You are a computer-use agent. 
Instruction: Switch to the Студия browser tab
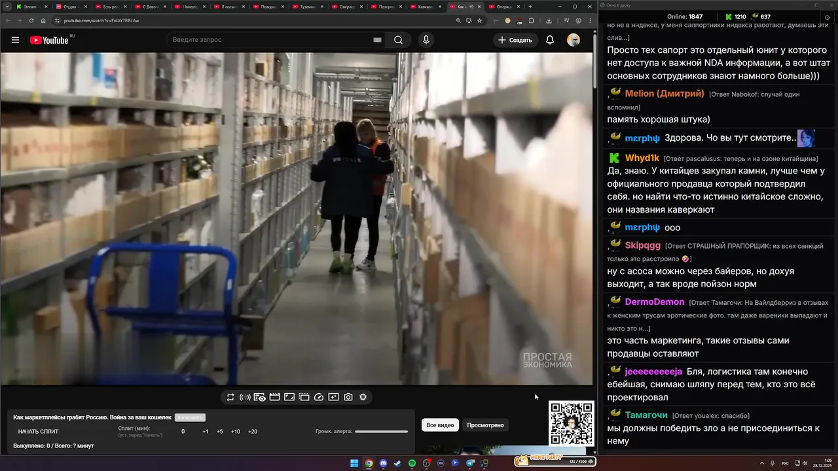click(70, 7)
